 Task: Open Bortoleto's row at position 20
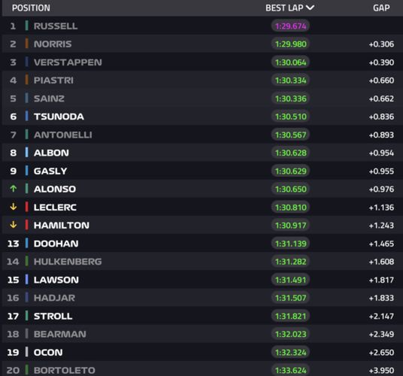point(202,369)
